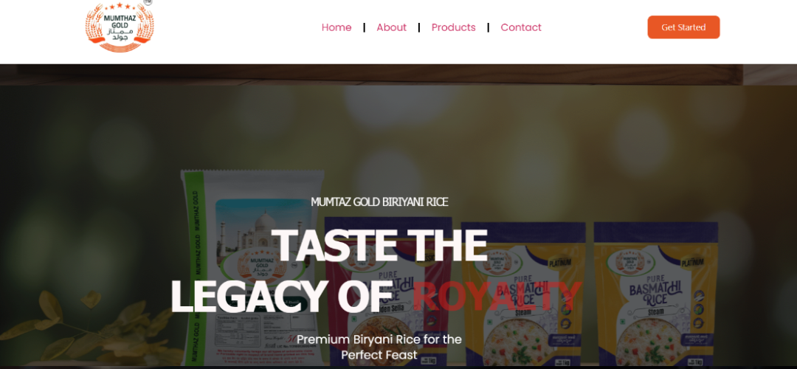Select the Contact navigation link

[x=521, y=27]
